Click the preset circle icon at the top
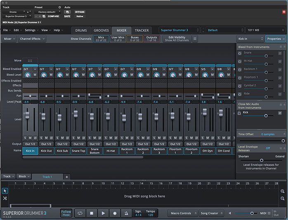 pos(60,7)
